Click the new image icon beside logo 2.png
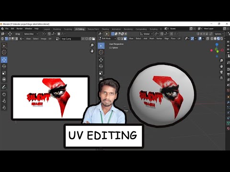230x172 pixels. pos(90,39)
